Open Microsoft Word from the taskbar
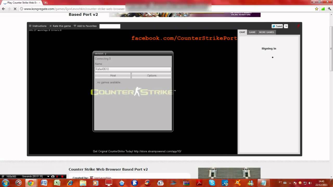The image size is (333, 187). (x=44, y=183)
